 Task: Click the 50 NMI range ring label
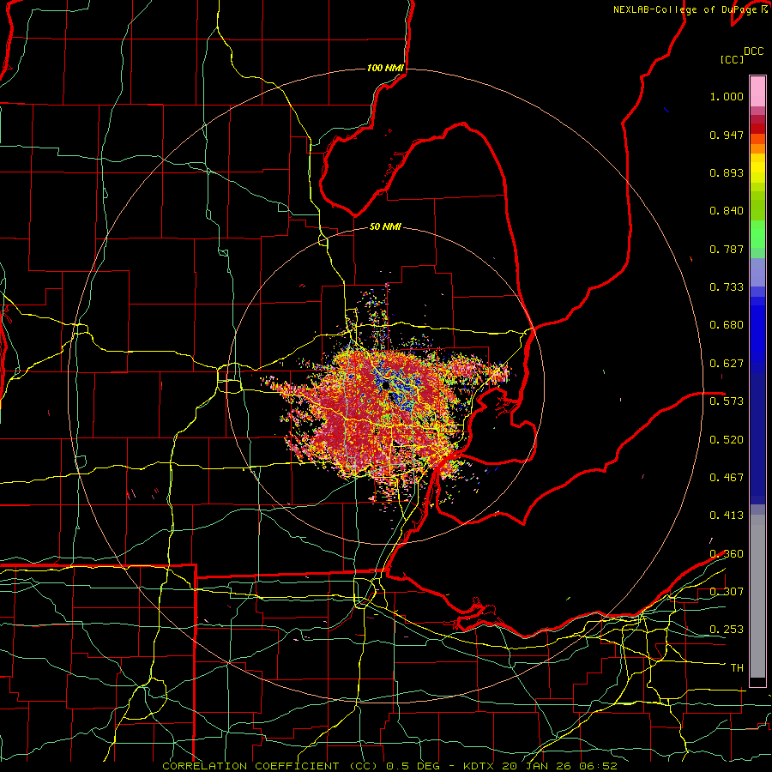(385, 226)
